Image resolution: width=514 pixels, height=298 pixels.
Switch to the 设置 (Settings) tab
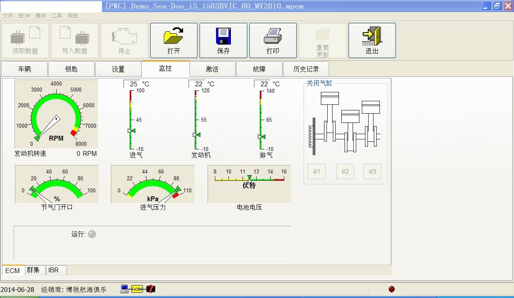click(118, 69)
